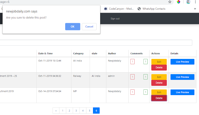Image resolution: width=199 pixels, height=115 pixels.
Task: Click green comment count for 15:12:44 post
Action: [x=146, y=62]
